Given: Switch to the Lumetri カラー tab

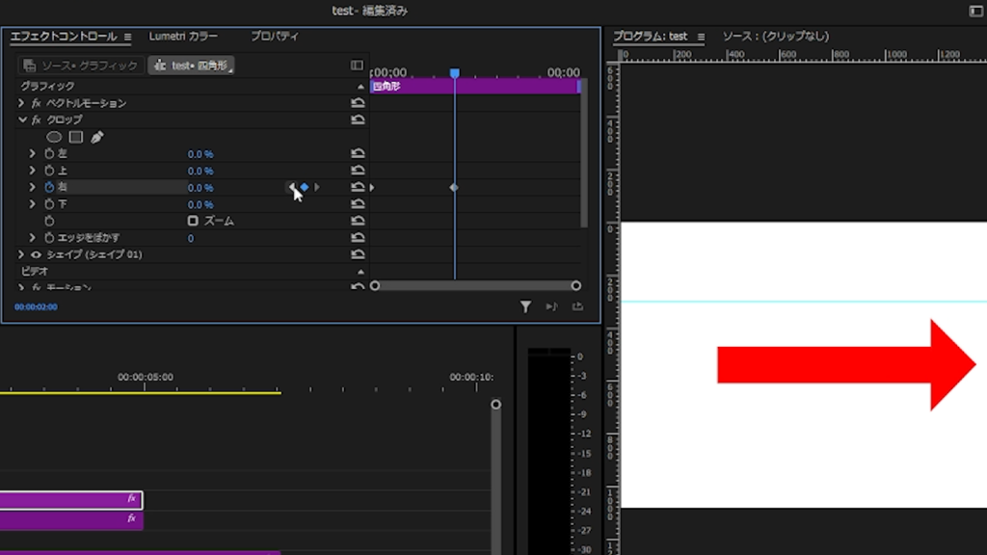Looking at the screenshot, I should (x=183, y=37).
